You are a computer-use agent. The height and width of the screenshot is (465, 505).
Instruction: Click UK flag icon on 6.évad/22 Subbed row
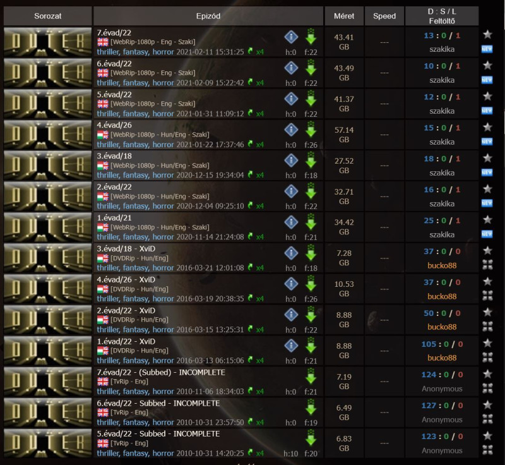point(103,412)
